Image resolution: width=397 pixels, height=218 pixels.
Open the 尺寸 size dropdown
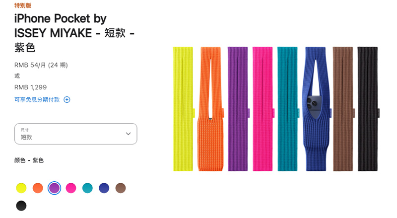(76, 134)
